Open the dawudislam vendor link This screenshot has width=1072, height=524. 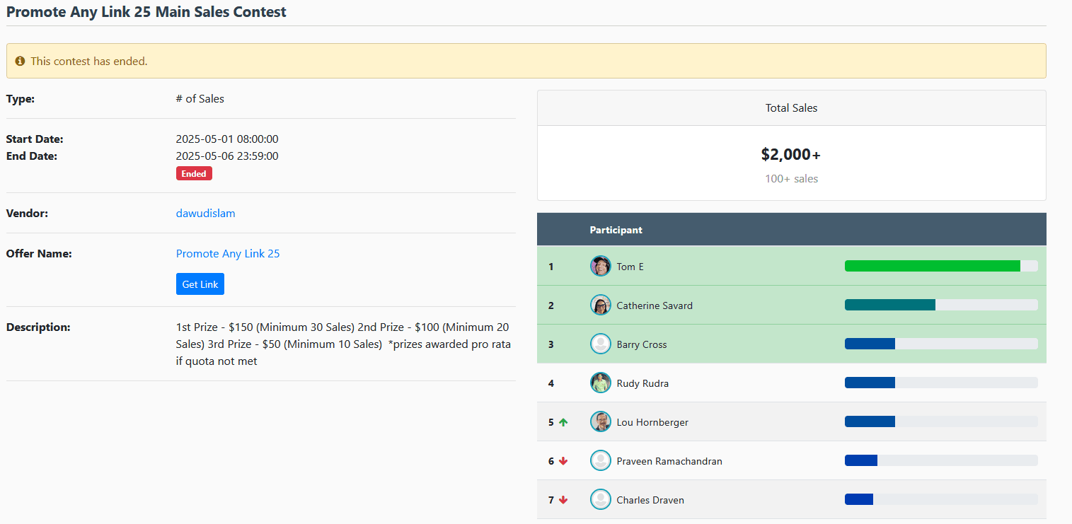(x=205, y=213)
